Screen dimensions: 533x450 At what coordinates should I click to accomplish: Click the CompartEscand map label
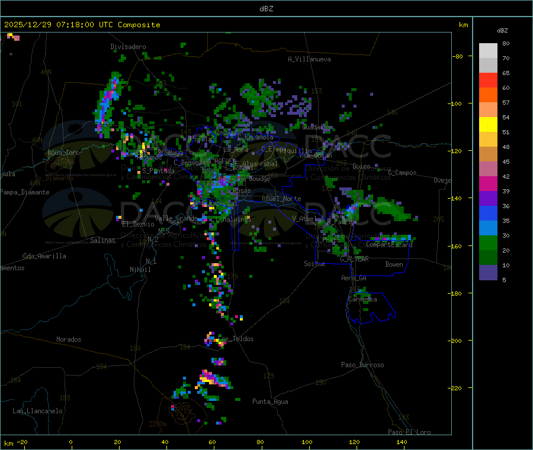[x=389, y=245]
